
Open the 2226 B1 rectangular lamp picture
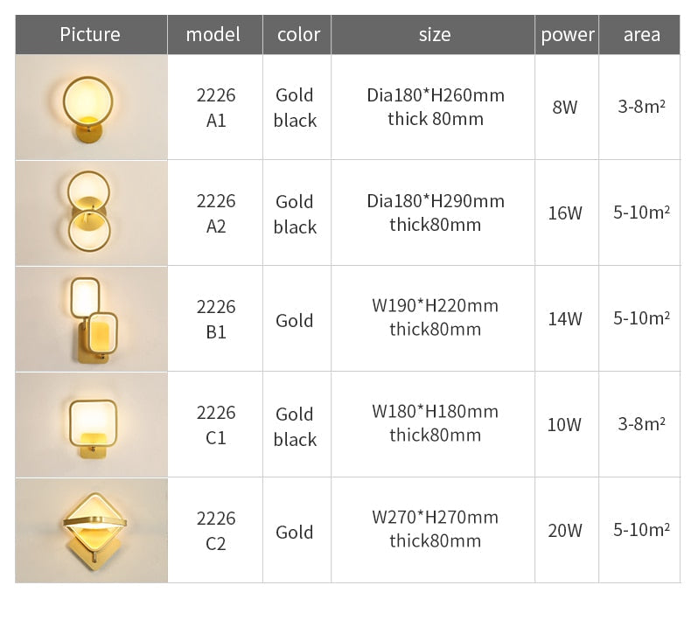click(91, 318)
